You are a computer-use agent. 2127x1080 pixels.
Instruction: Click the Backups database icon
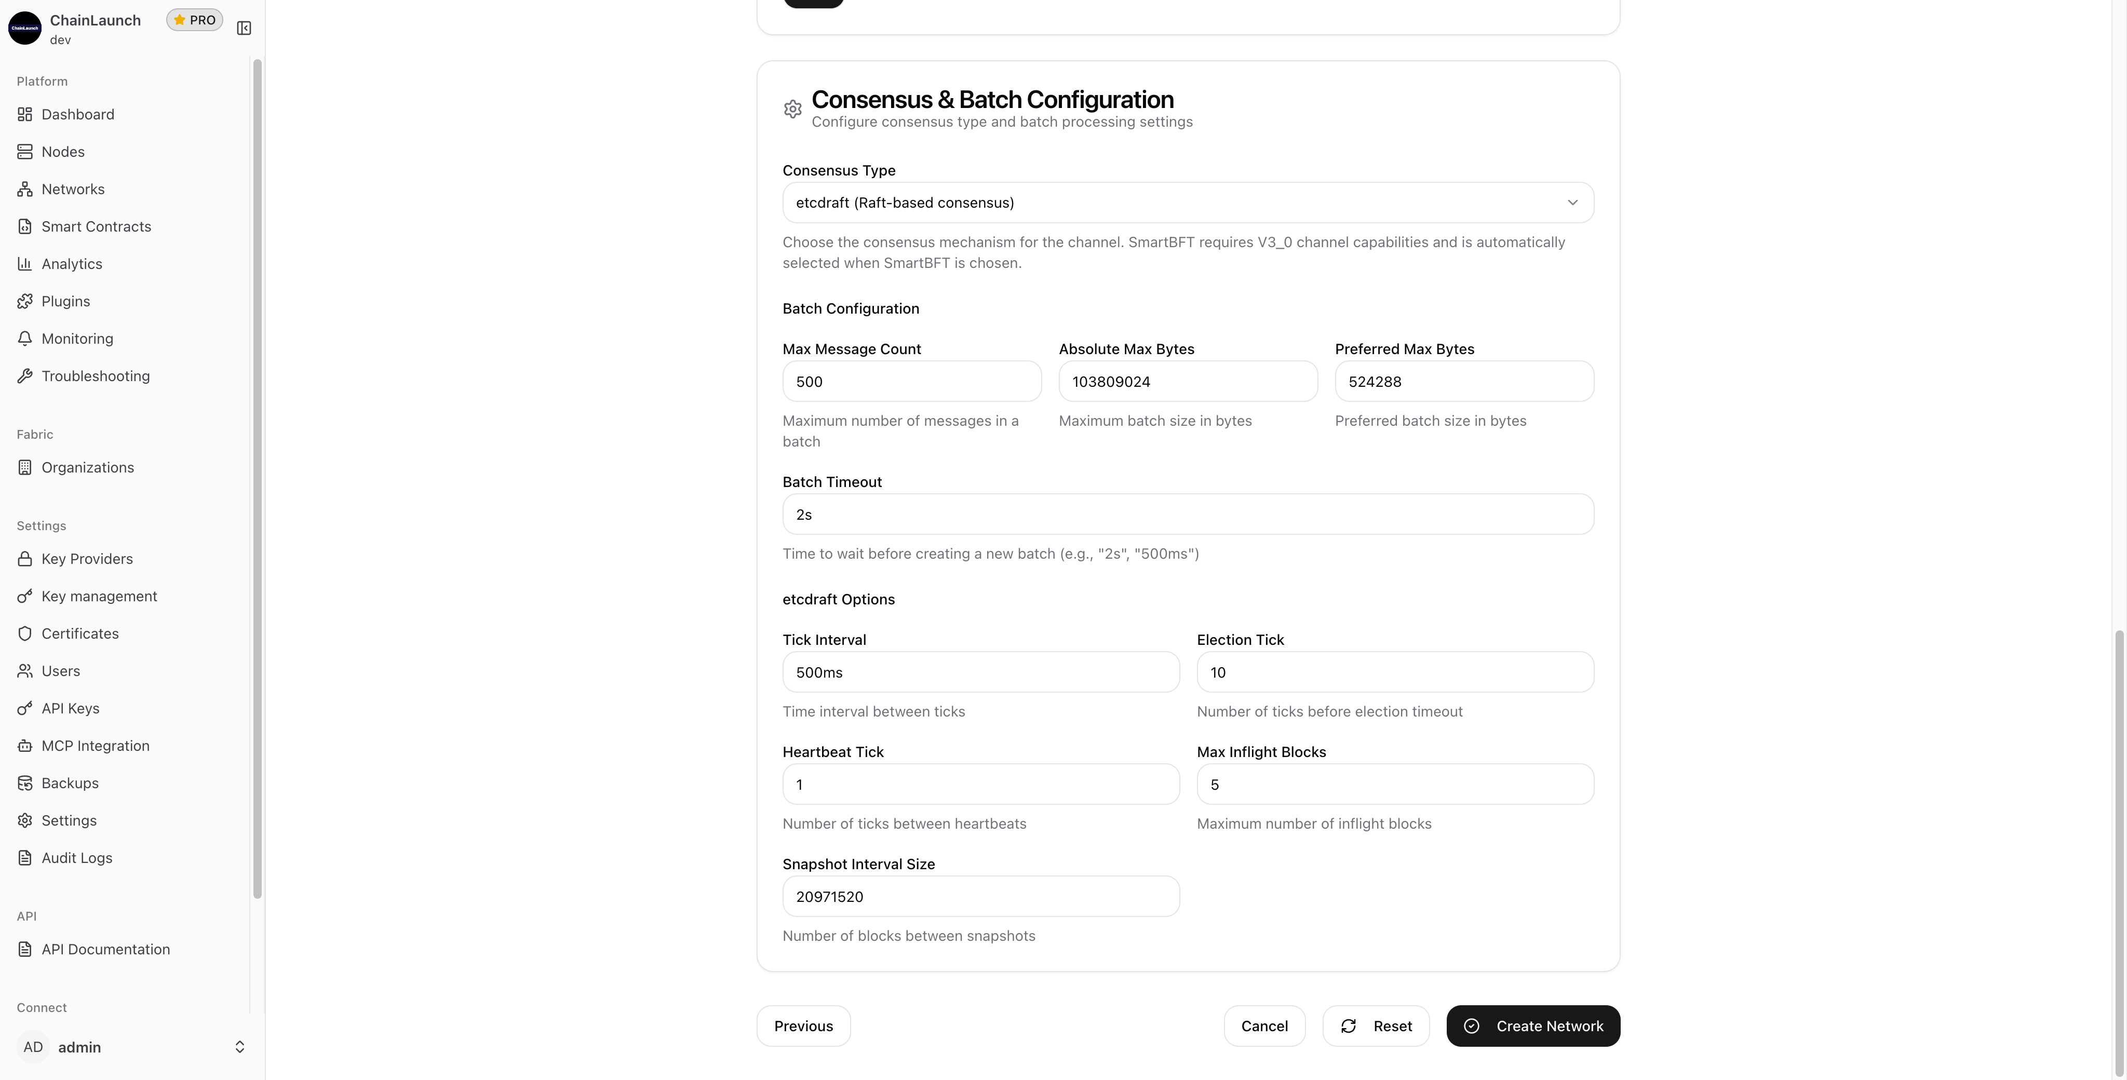coord(25,784)
